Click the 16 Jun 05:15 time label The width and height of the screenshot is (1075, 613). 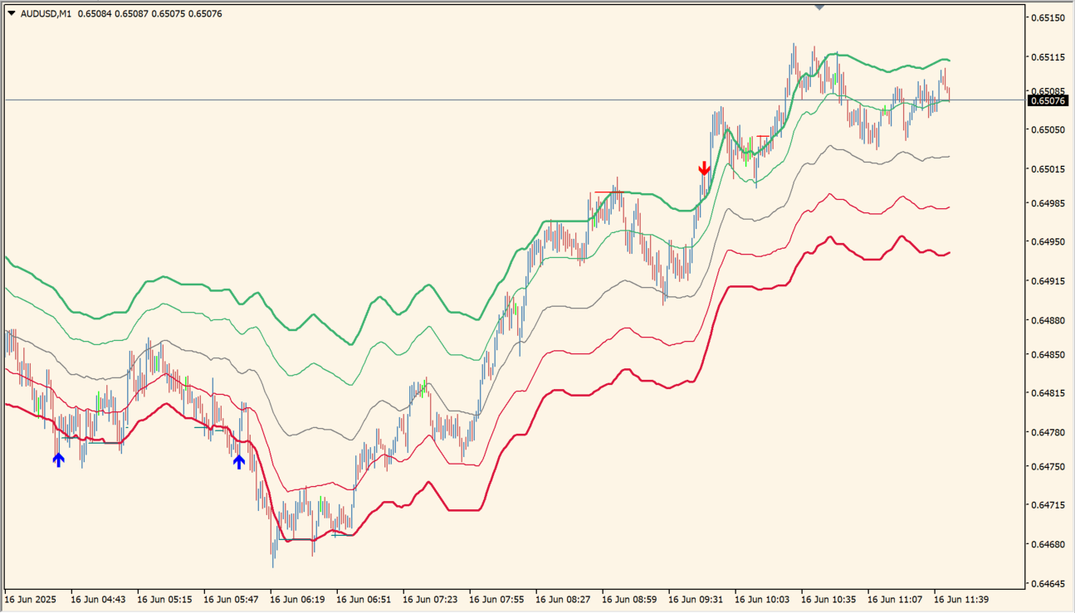165,598
